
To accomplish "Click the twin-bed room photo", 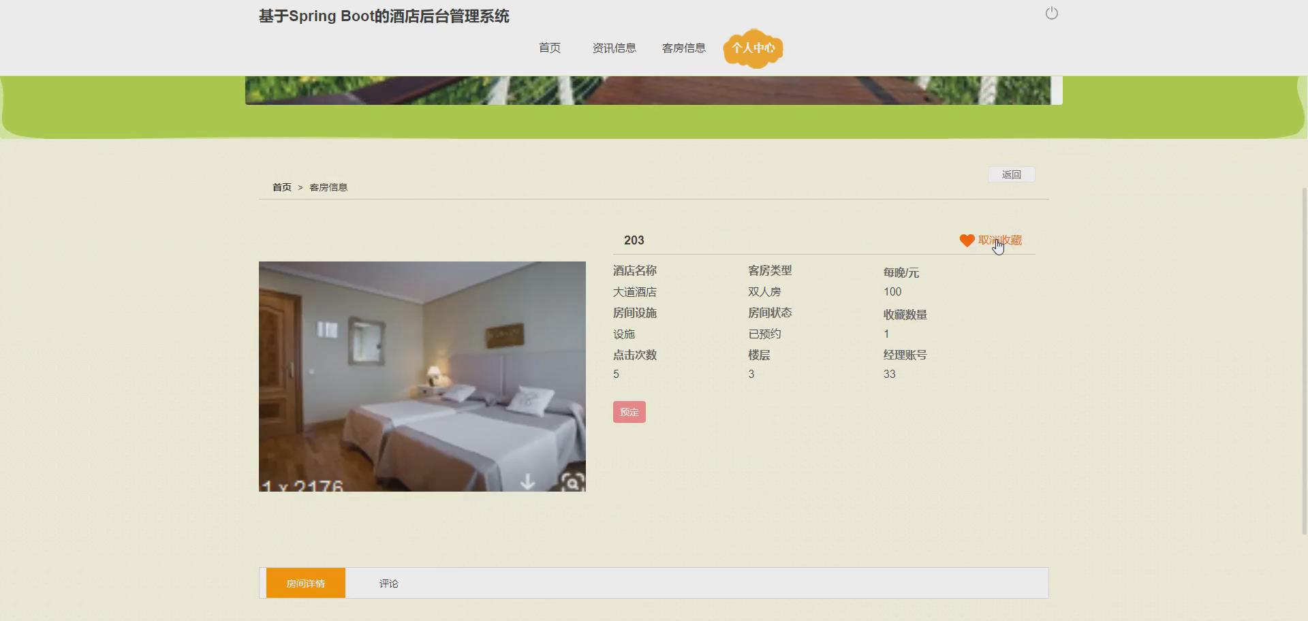I will [422, 377].
